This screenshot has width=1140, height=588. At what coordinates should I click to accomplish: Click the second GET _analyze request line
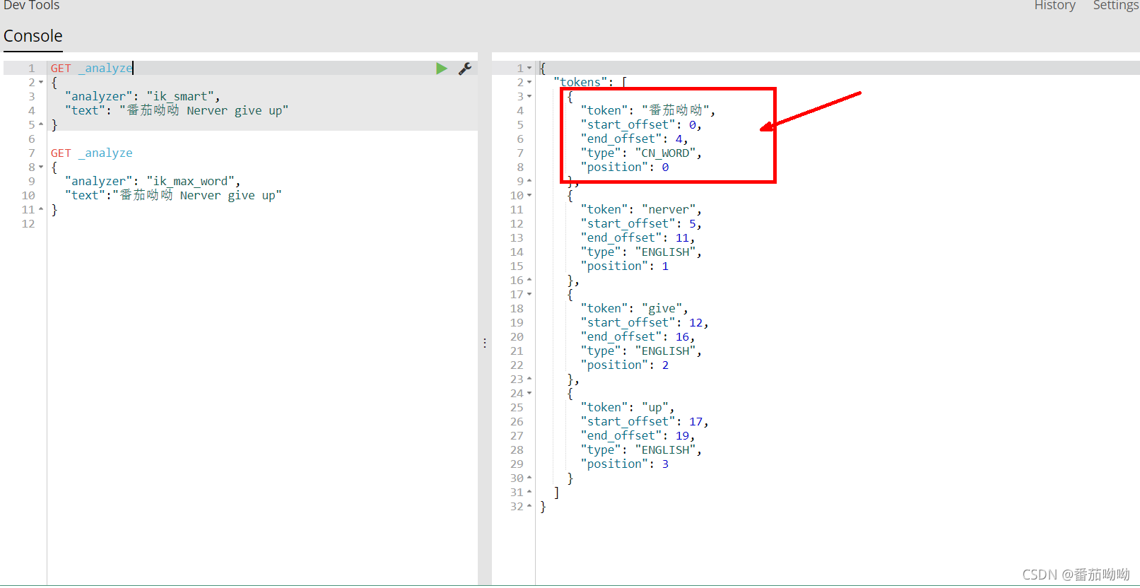92,153
